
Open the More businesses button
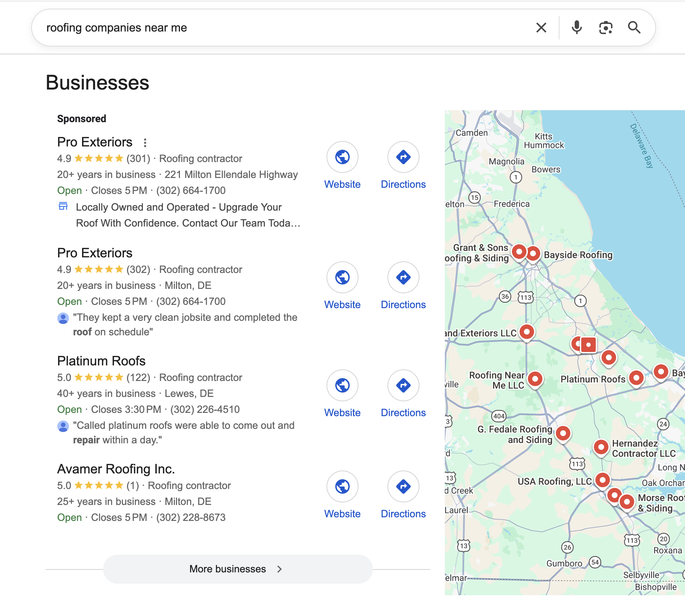[x=238, y=569]
